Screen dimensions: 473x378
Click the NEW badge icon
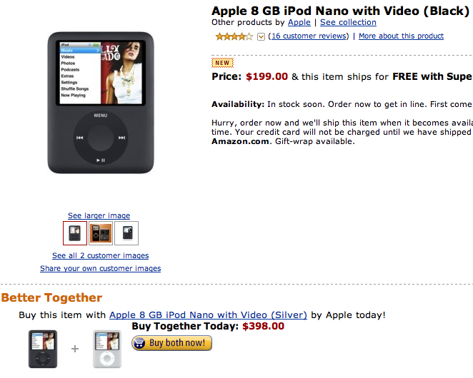(x=222, y=63)
